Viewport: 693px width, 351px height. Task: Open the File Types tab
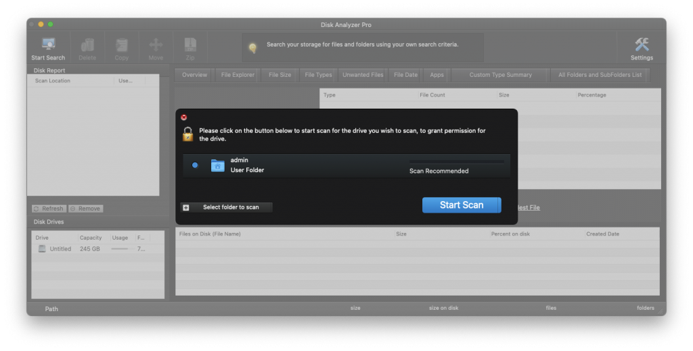(318, 75)
